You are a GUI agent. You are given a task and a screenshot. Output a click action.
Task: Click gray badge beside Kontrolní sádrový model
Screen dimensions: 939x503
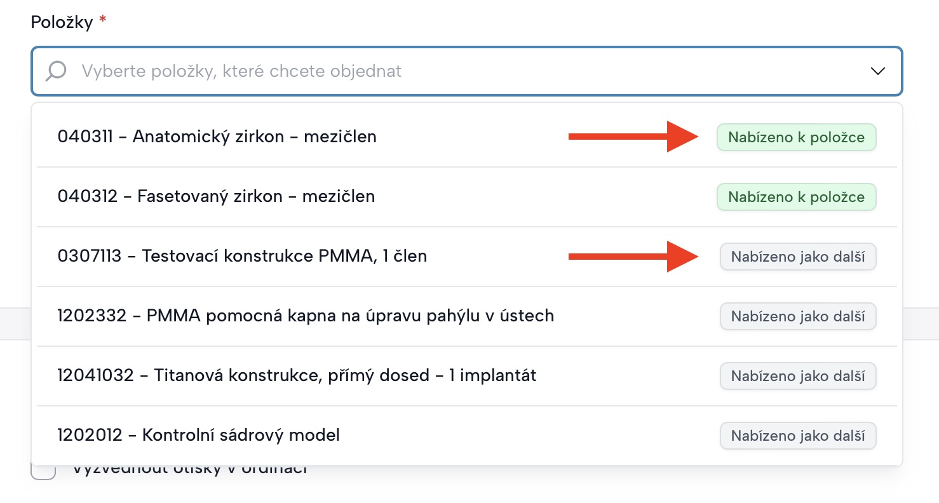tap(797, 436)
